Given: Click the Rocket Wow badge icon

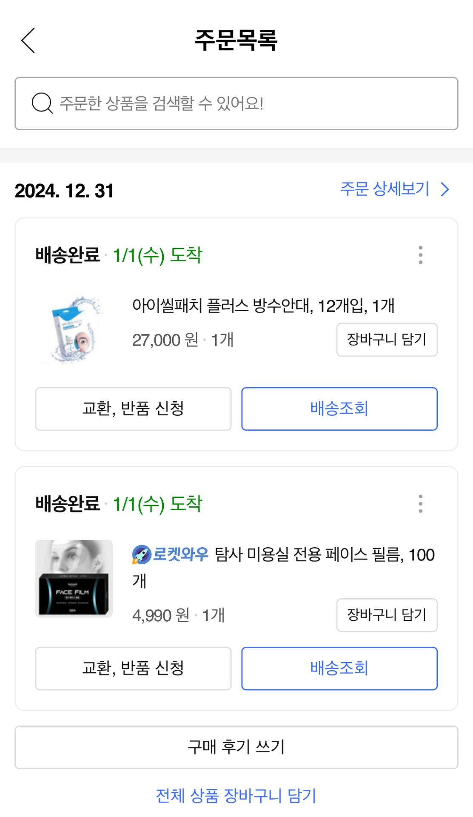Looking at the screenshot, I should pyautogui.click(x=142, y=554).
